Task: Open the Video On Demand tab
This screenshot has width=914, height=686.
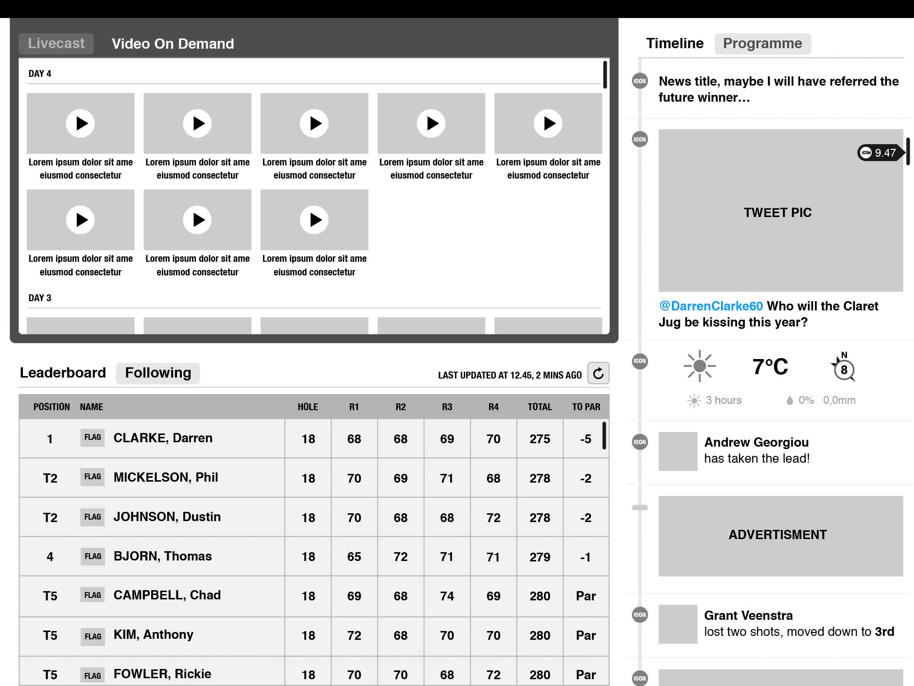Action: [x=173, y=43]
